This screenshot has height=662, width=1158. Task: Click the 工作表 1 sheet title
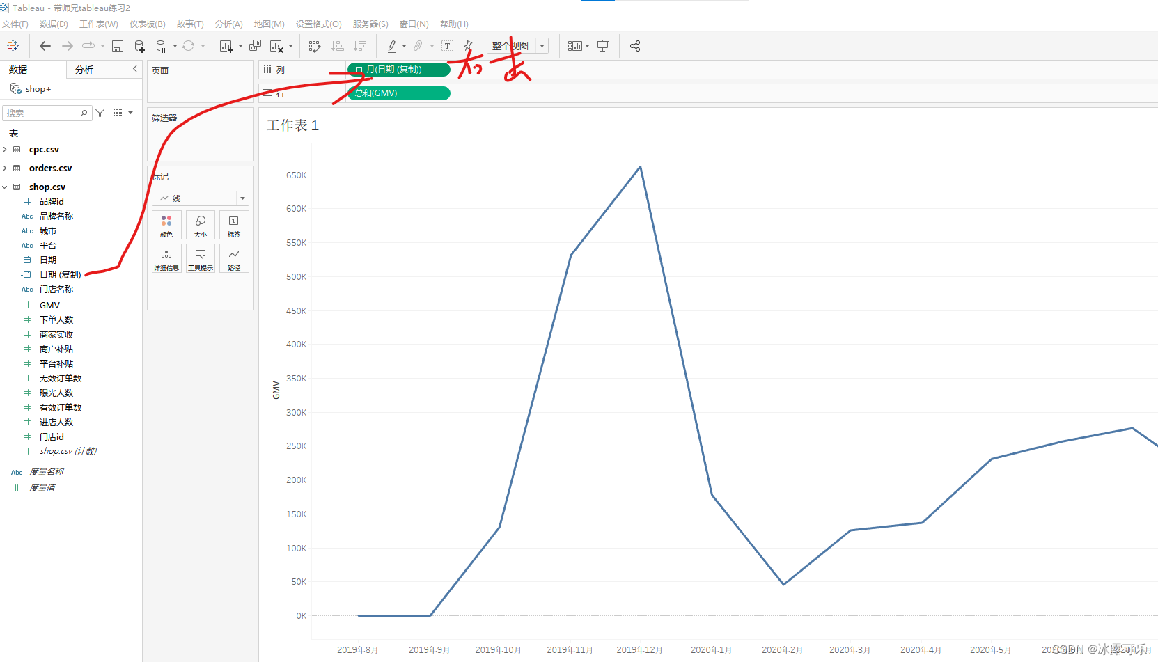(292, 125)
